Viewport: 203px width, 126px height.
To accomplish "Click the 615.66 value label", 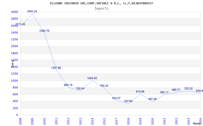I will (x=140, y=91).
